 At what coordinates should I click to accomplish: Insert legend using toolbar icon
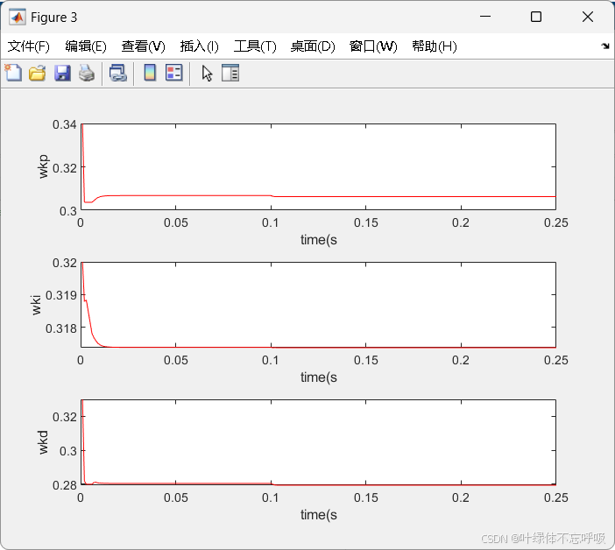pos(174,73)
